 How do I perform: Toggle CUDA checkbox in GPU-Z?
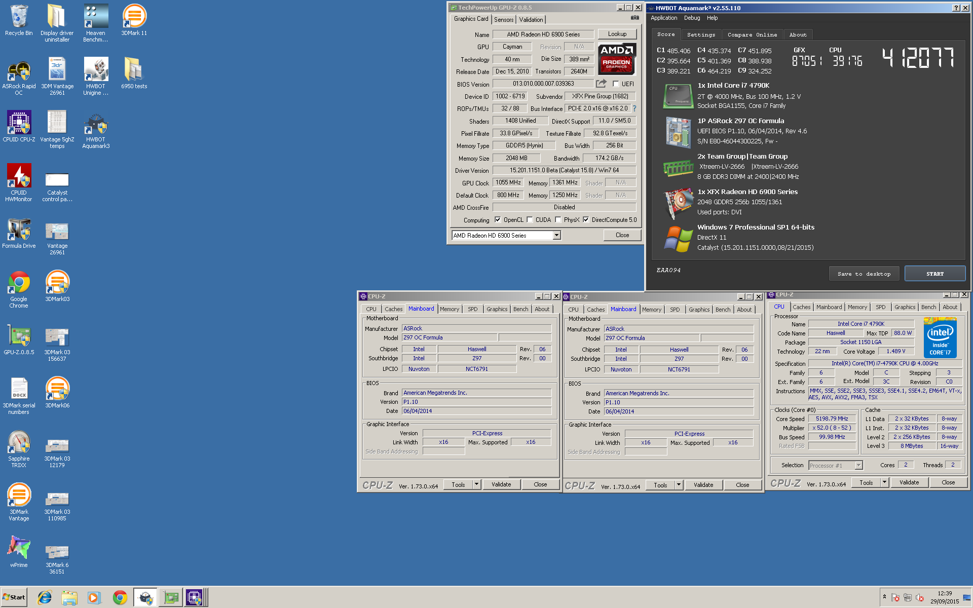coord(530,220)
